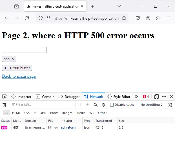Activate the element picker tool
The image size is (175, 146).
tap(4, 96)
